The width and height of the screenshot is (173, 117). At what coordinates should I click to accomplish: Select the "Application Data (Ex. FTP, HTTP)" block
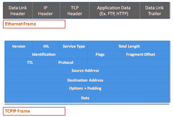115,10
